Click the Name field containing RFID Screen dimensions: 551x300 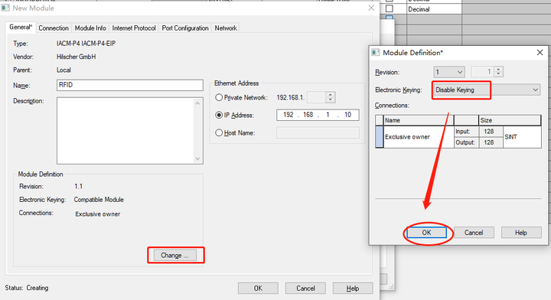pyautogui.click(x=129, y=85)
